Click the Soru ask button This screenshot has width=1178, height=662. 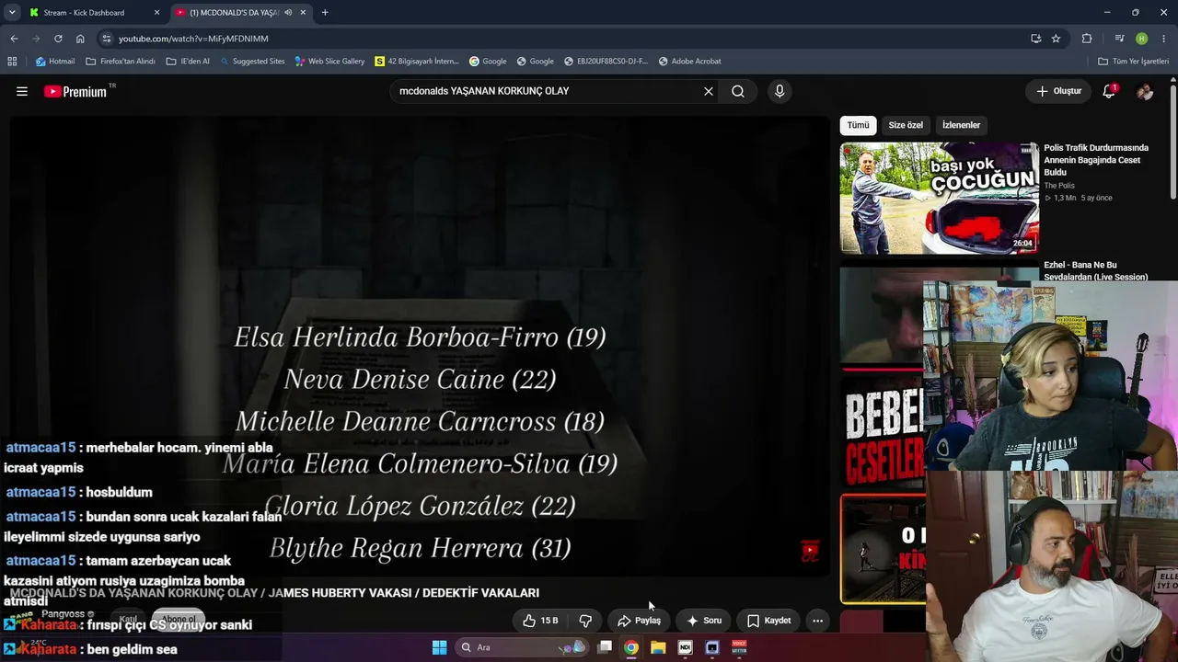pos(704,621)
